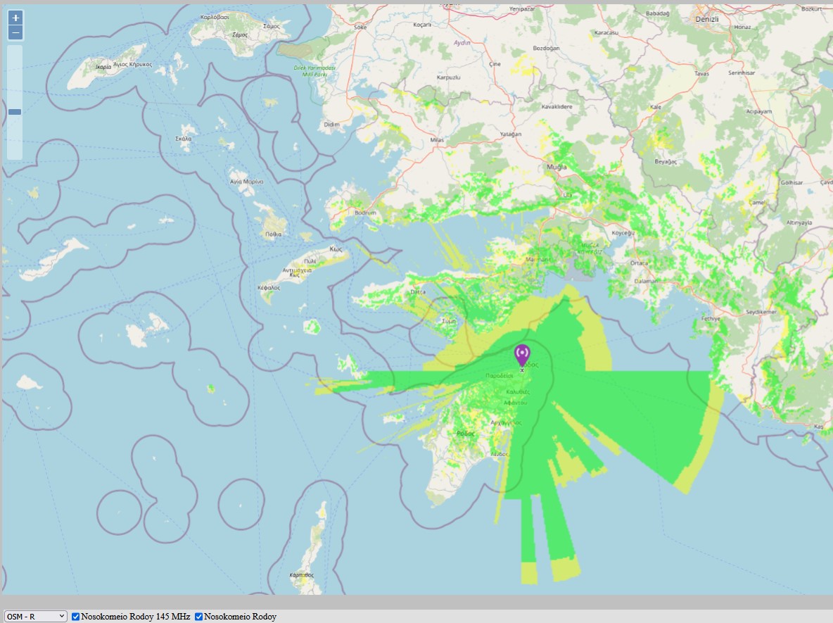Toggle the Nosokomeio Rodoy 145 MHz layer checkbox
Image resolution: width=833 pixels, height=623 pixels.
(x=75, y=617)
